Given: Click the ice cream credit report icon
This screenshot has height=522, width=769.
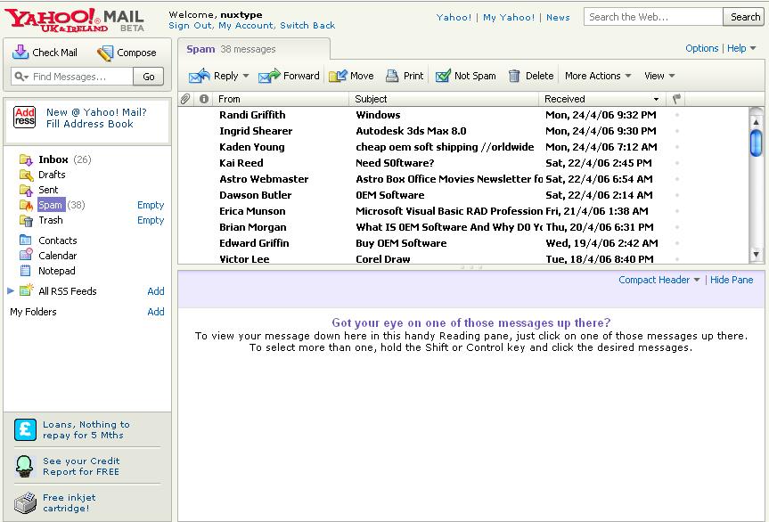Looking at the screenshot, I should coord(24,467).
